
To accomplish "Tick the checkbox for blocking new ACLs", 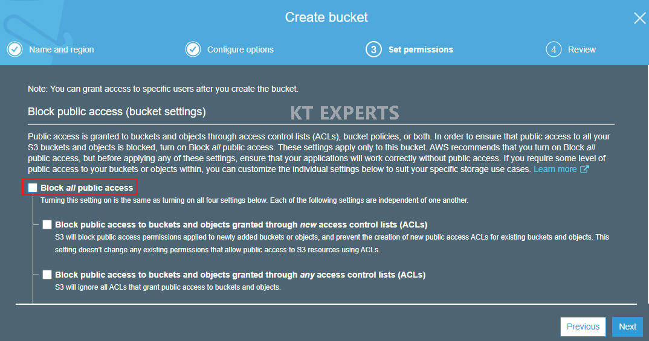I will [x=47, y=225].
